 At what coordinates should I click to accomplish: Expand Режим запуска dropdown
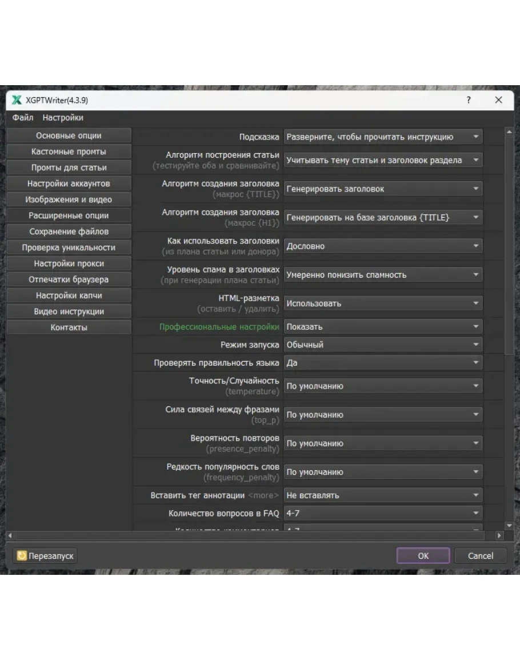click(383, 345)
